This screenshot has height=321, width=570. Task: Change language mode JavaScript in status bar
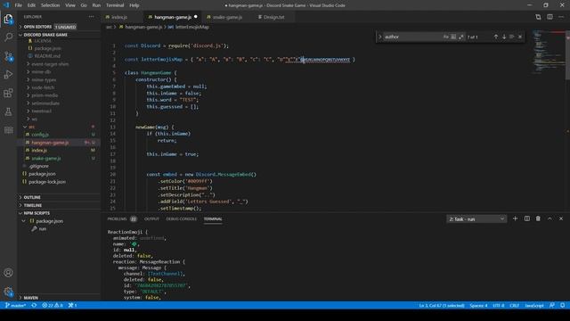(534, 305)
